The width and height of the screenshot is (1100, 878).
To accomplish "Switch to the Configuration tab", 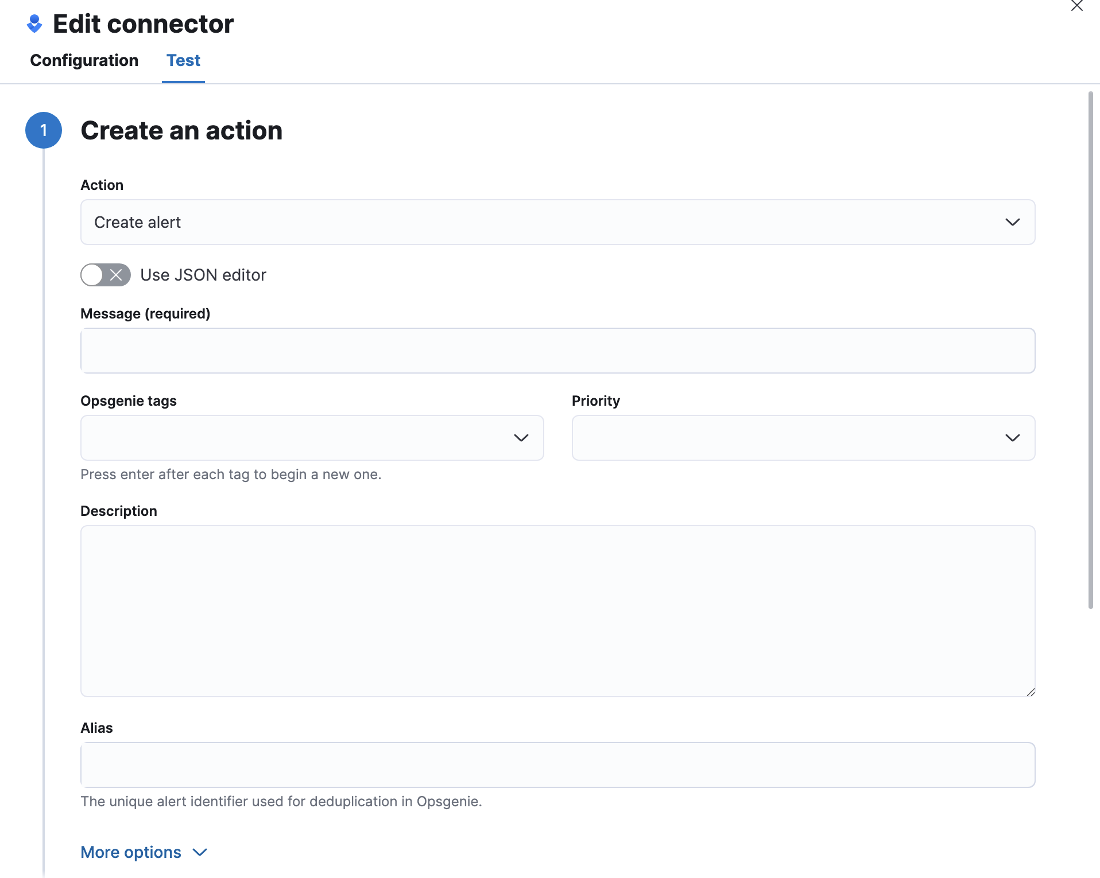I will click(x=84, y=60).
